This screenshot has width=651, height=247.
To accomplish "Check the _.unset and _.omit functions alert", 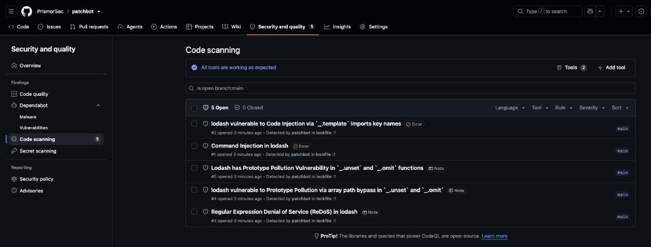I will coord(194,167).
